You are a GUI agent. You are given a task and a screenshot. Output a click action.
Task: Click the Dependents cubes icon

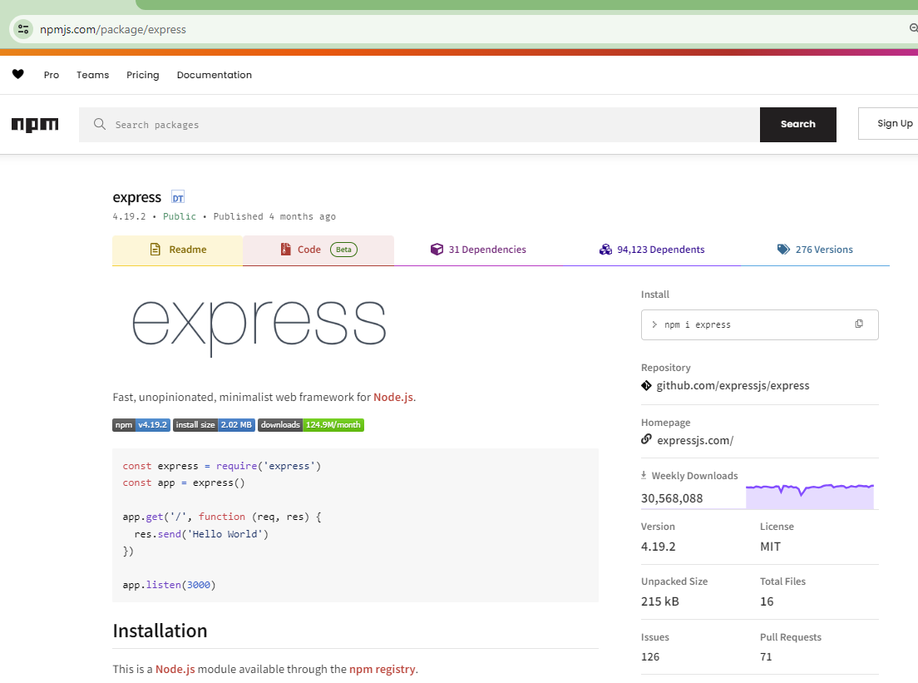[x=605, y=250]
